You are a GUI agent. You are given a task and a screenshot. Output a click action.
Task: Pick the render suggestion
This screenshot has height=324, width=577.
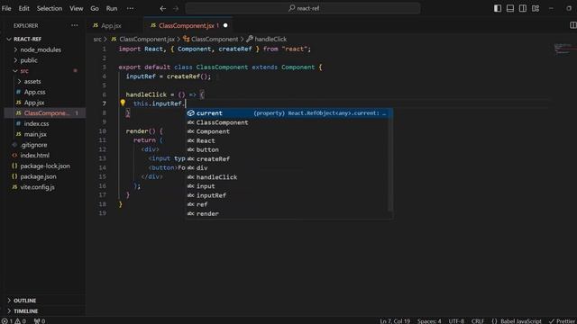point(288,214)
